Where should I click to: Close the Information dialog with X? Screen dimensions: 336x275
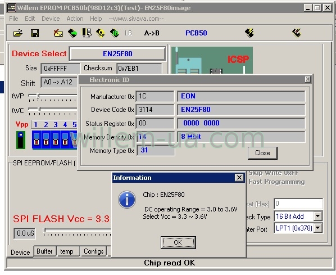coord(239,178)
